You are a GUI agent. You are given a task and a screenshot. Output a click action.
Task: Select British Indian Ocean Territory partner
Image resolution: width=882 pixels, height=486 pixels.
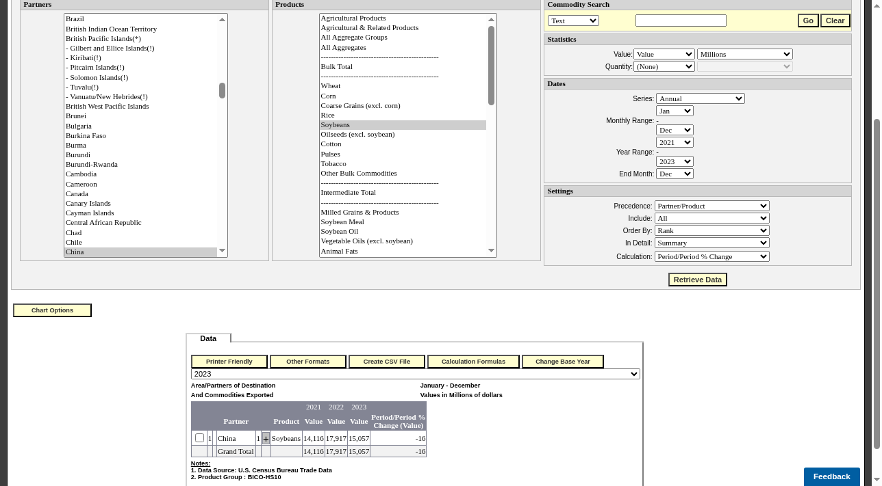point(140,29)
